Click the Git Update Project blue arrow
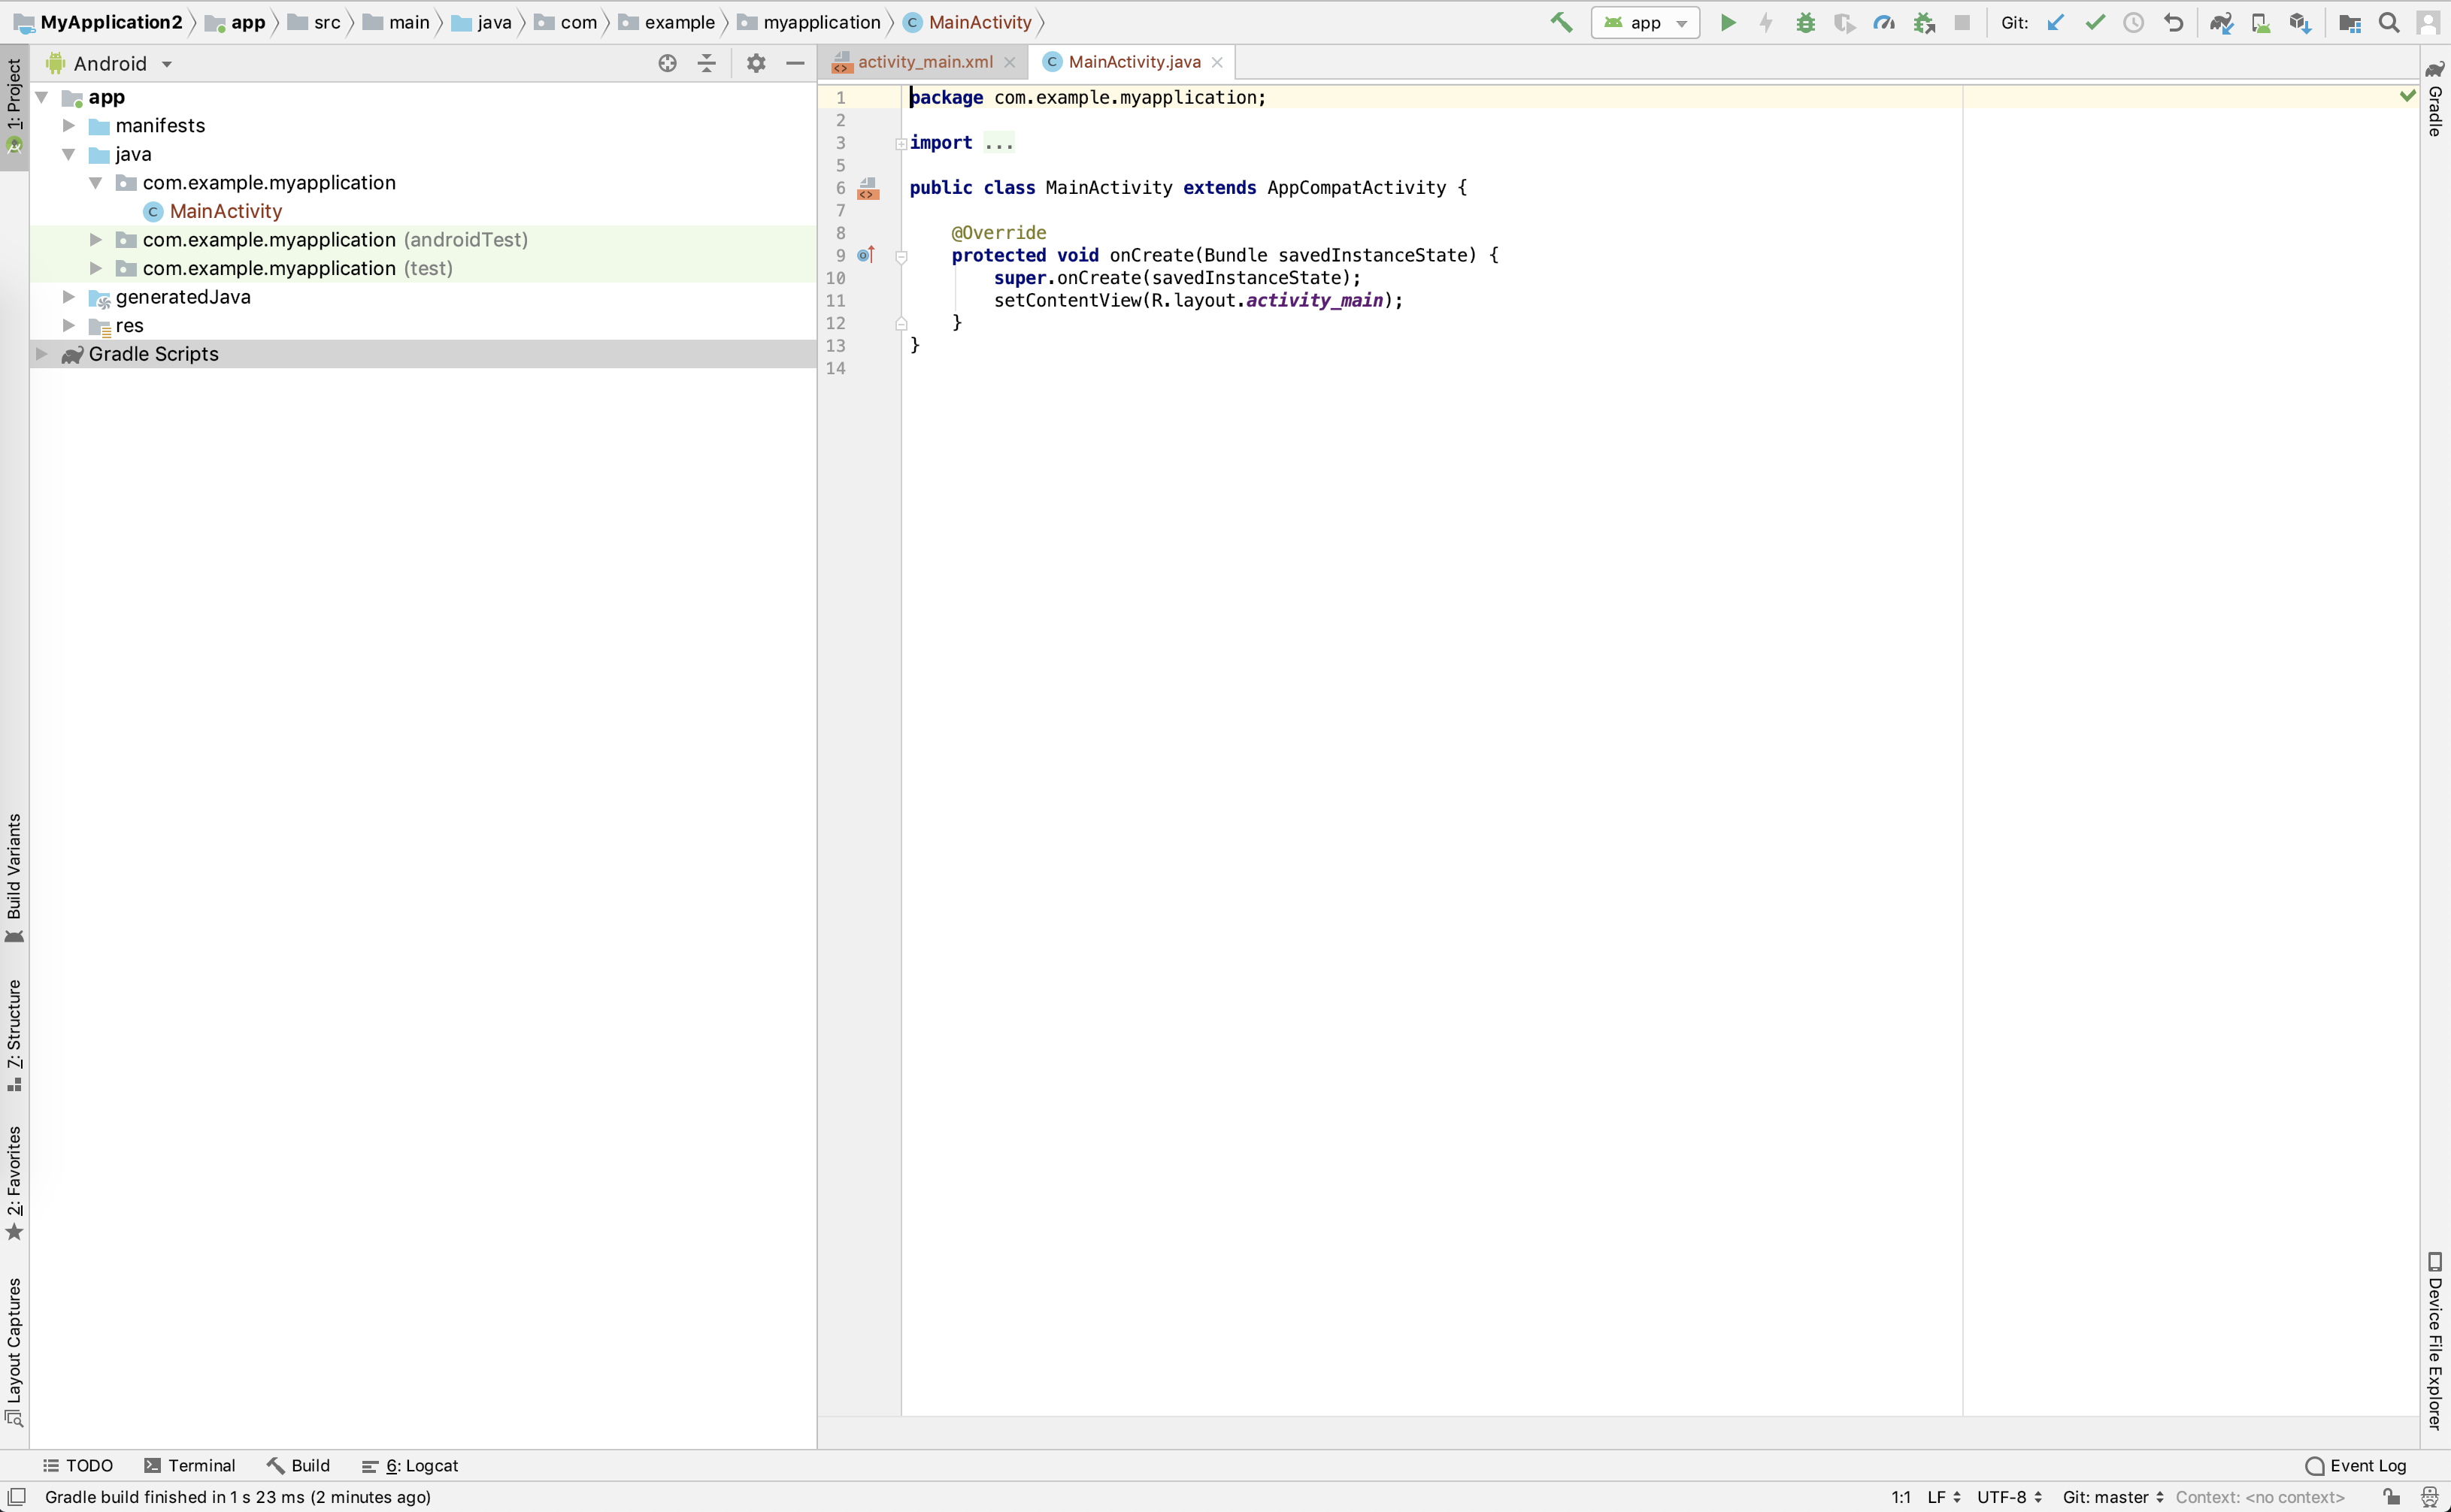The image size is (2451, 1512). pos(2055,22)
